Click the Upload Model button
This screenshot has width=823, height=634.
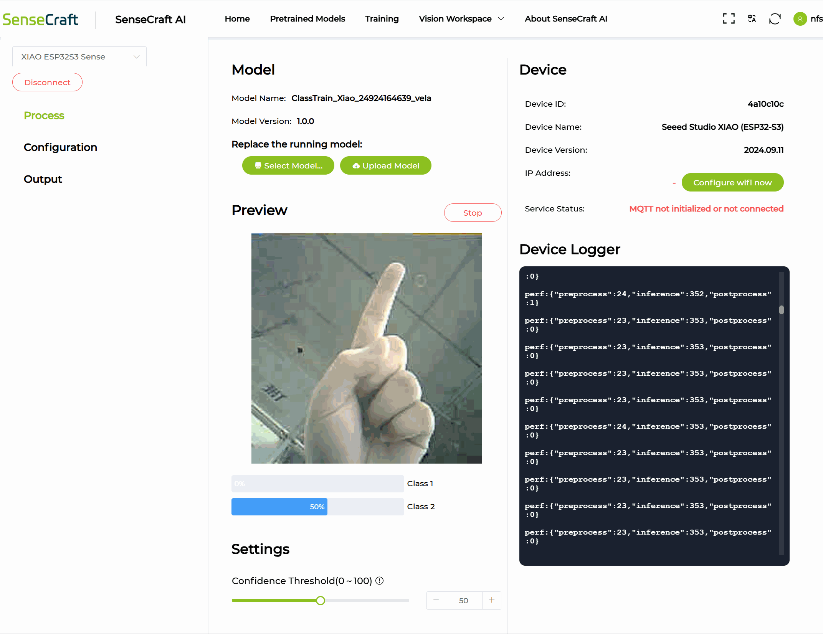pos(385,165)
